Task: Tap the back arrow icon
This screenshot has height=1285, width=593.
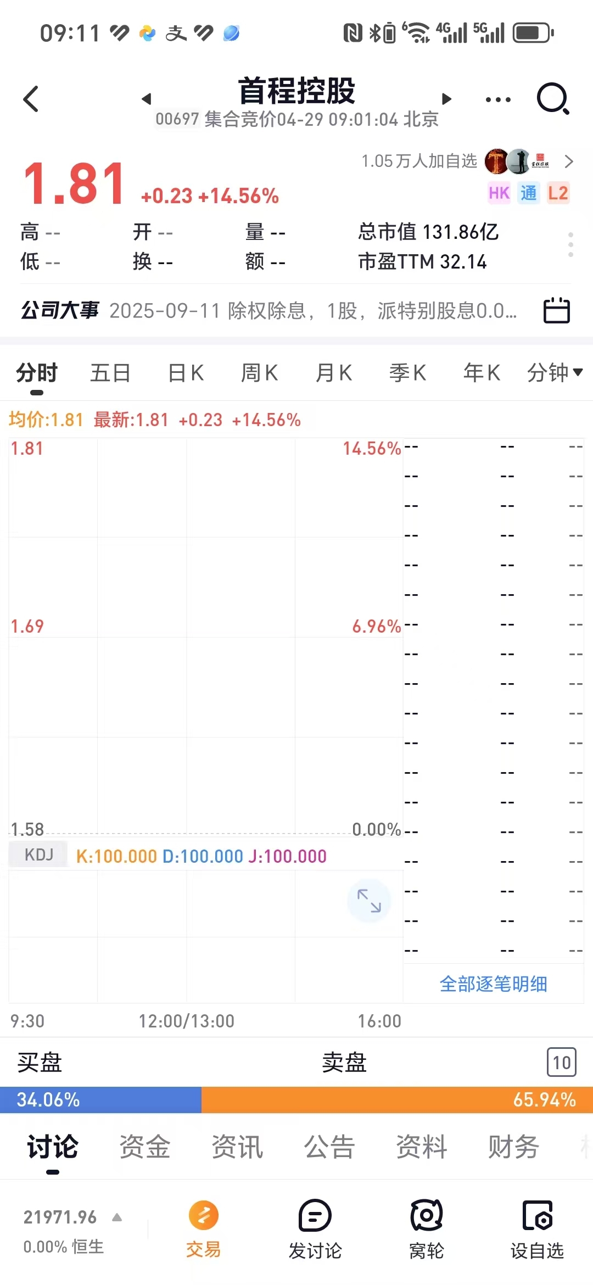Action: click(31, 99)
